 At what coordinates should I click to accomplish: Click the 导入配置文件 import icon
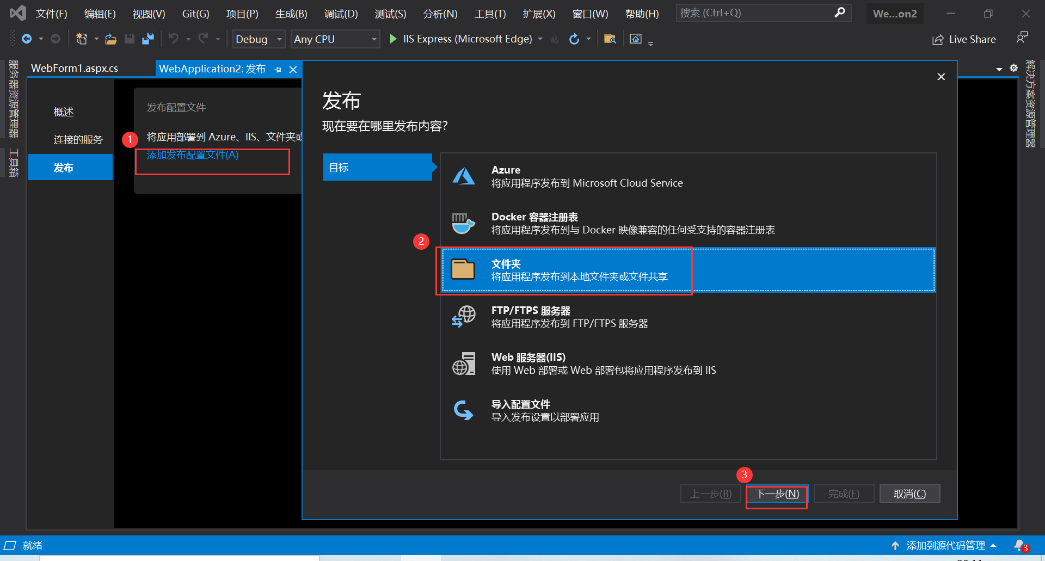[463, 410]
